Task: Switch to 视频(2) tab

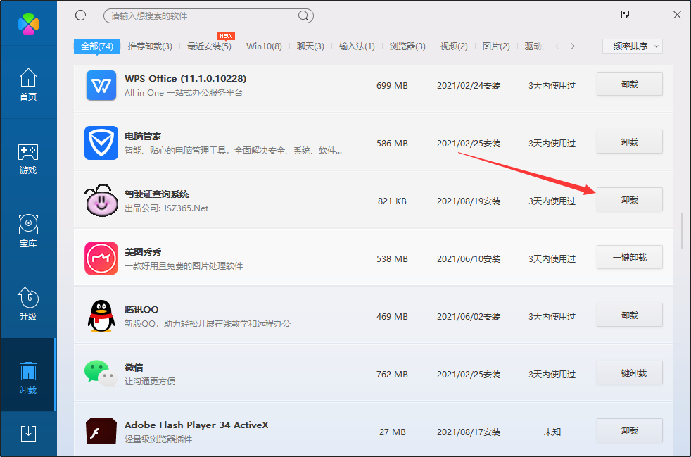Action: 454,46
